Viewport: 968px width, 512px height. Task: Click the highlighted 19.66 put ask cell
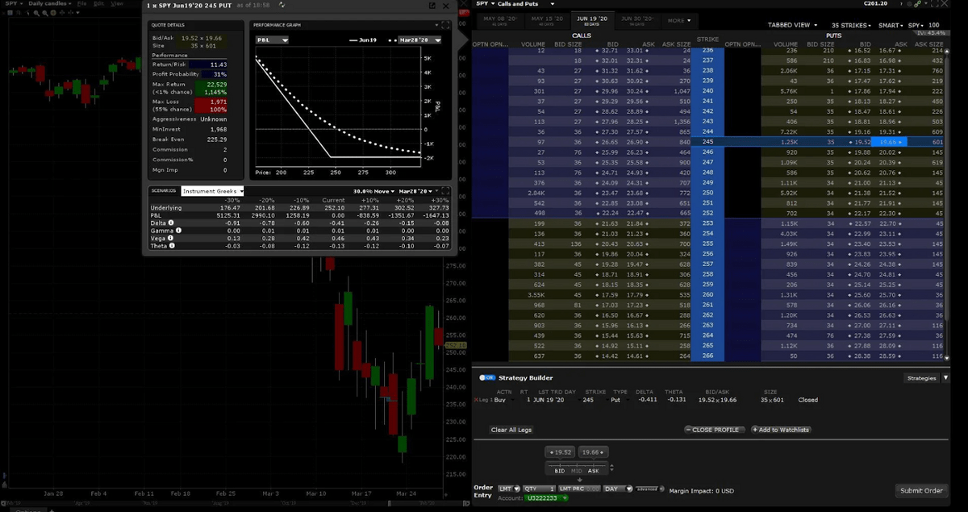tap(891, 141)
